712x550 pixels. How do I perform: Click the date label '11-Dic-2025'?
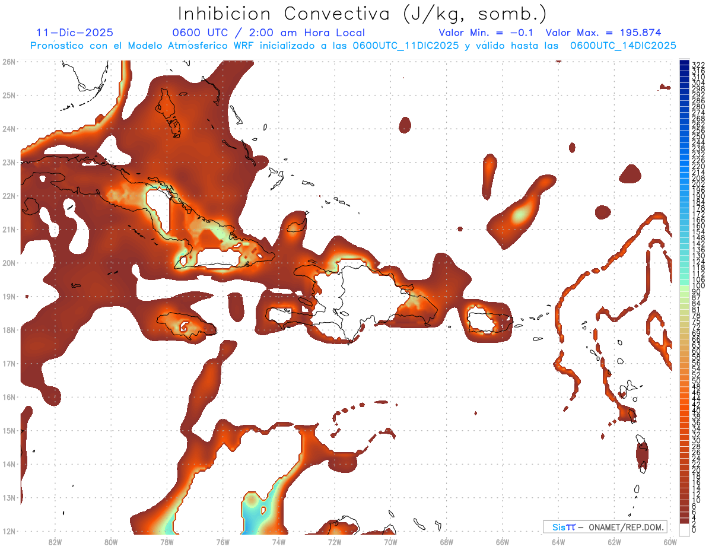pos(75,33)
